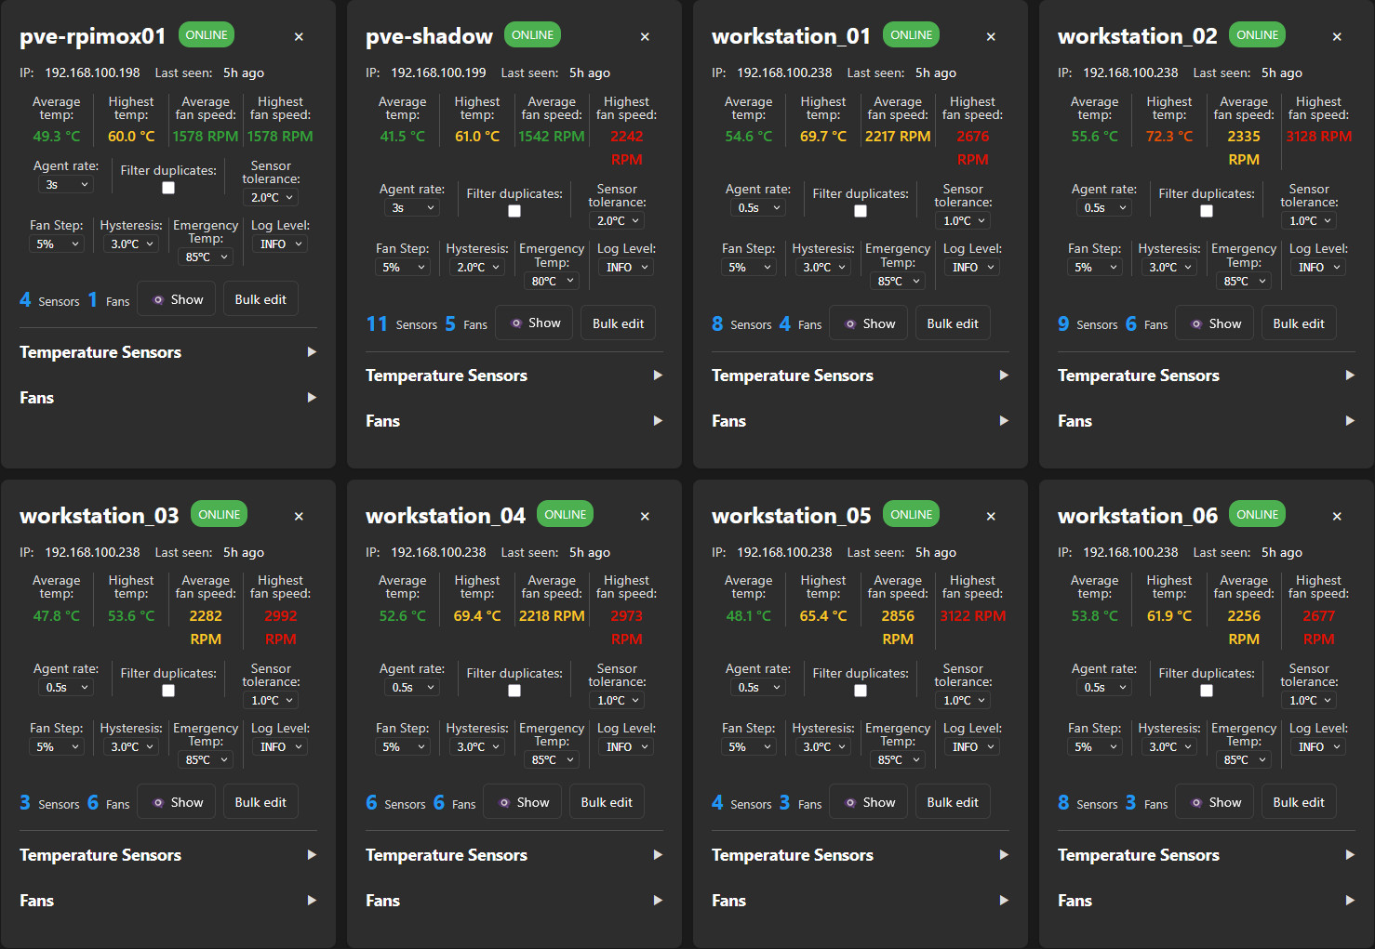Click the ONLINE badge on pve-rpimox01

[206, 35]
